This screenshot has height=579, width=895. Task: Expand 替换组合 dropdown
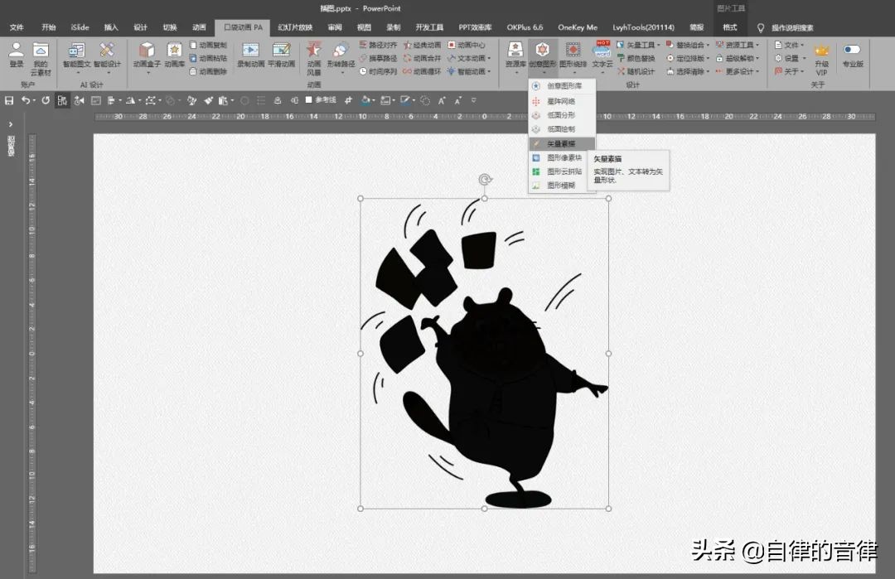point(708,45)
